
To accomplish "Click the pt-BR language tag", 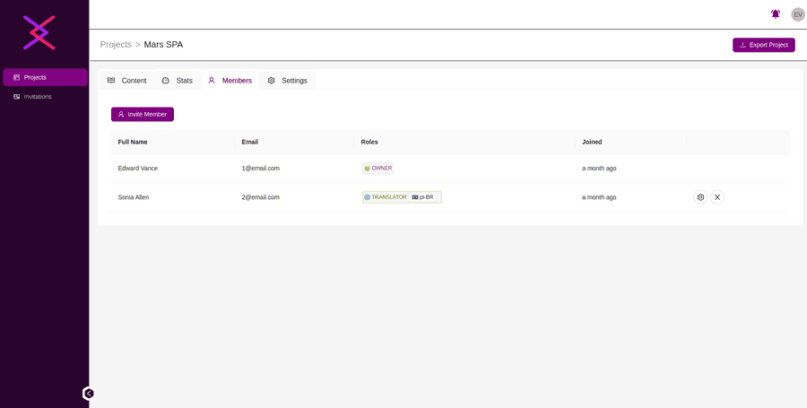I will pyautogui.click(x=423, y=197).
